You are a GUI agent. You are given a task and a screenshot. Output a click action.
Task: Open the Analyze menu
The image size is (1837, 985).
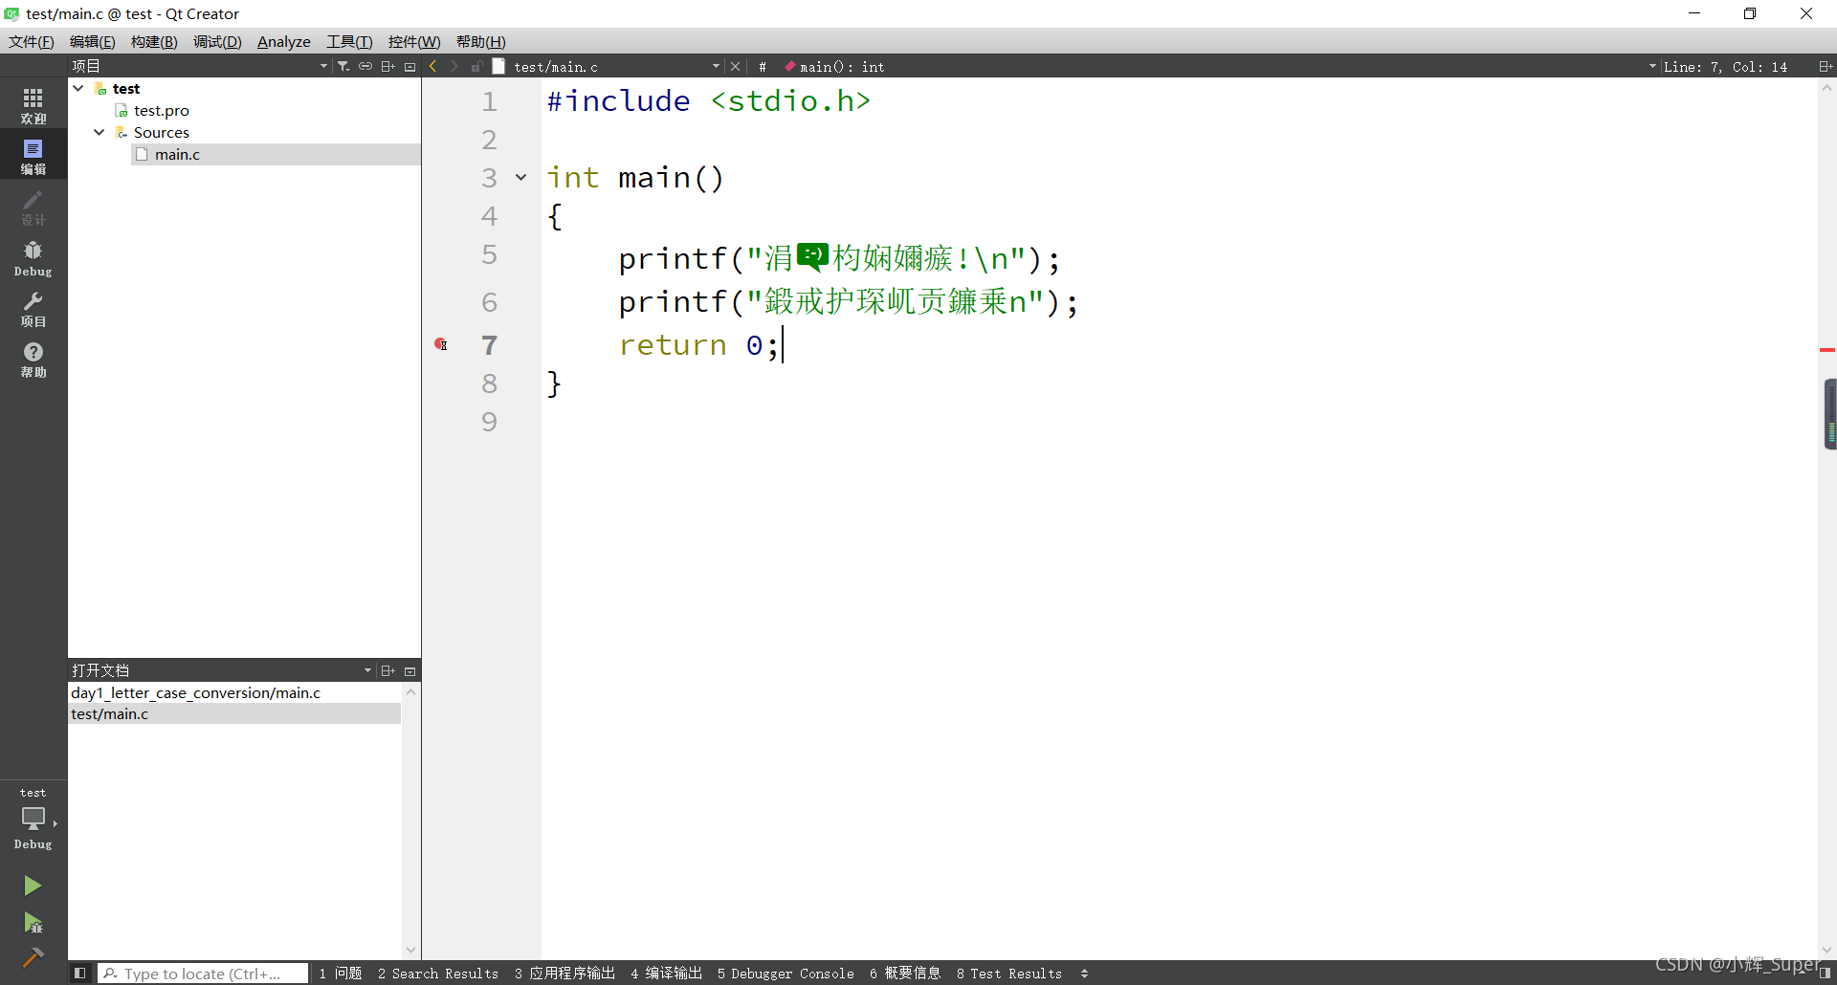tap(284, 41)
